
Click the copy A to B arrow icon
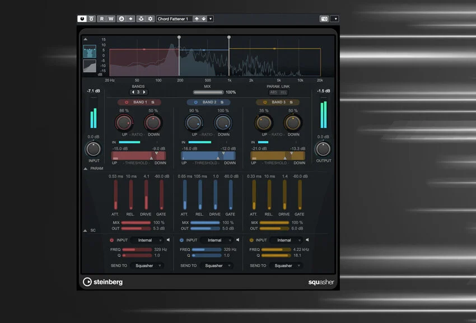tap(130, 19)
